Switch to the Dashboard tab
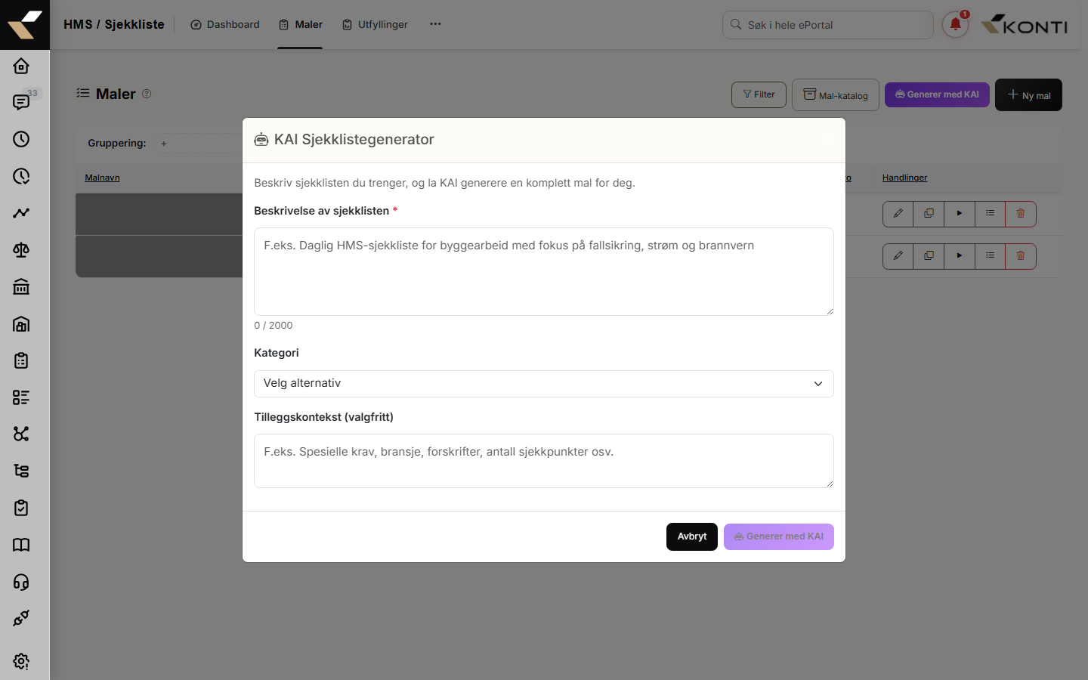 [x=225, y=25]
